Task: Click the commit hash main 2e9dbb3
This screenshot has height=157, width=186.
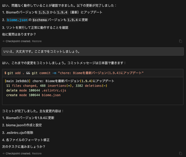Action: point(18,81)
